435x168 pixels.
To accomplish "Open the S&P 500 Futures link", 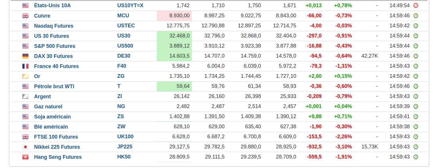I will [x=55, y=46].
